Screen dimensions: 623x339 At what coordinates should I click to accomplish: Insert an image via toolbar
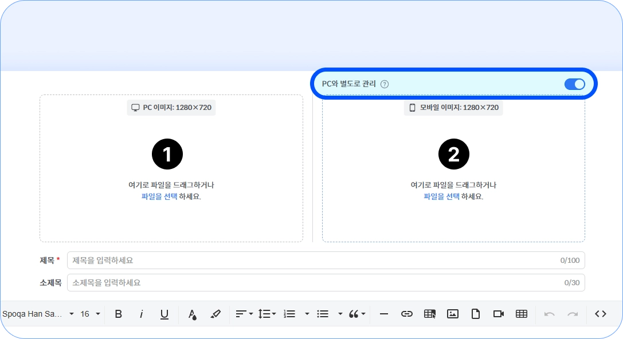(453, 314)
